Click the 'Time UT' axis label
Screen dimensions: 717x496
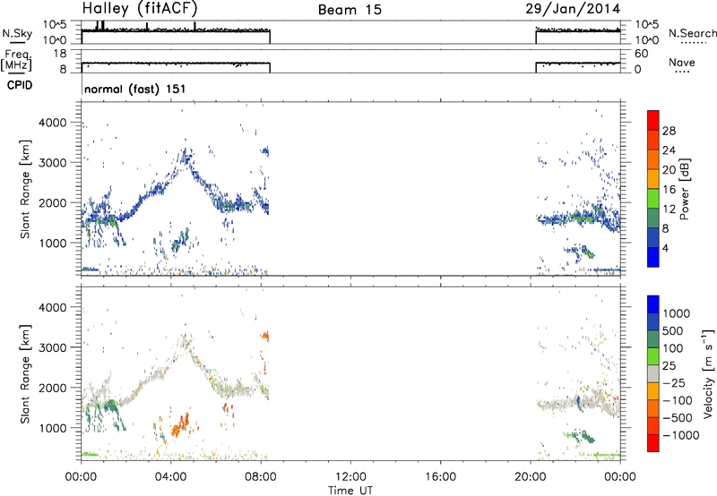click(350, 491)
